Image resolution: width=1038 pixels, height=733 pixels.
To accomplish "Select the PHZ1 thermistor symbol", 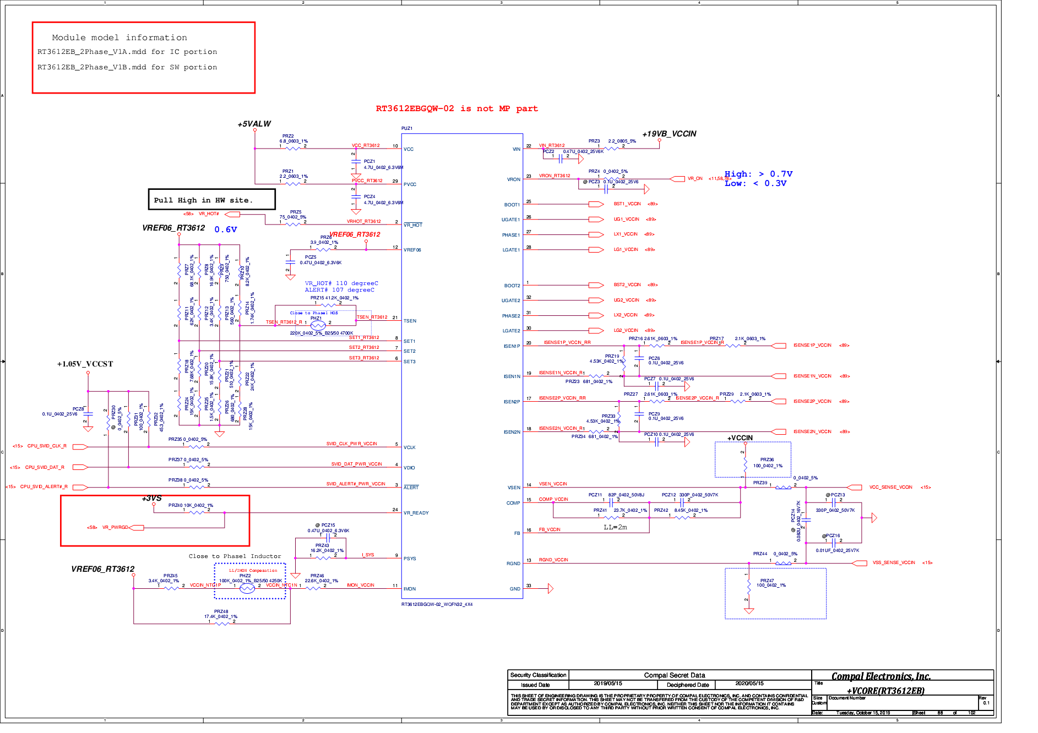I will [318, 325].
